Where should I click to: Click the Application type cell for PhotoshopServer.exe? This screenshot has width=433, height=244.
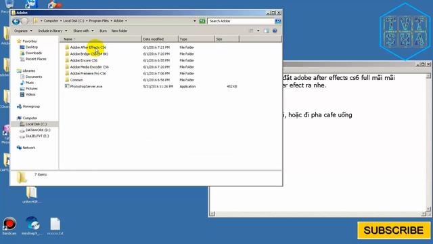(187, 86)
